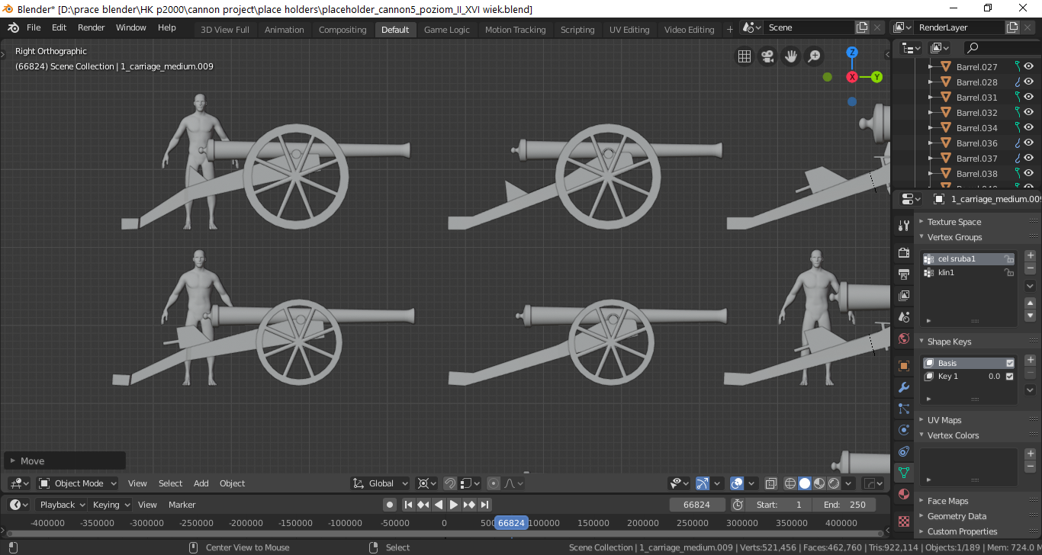Click the zoom magnifier icon in viewport
Image resolution: width=1042 pixels, height=555 pixels.
tap(815, 56)
